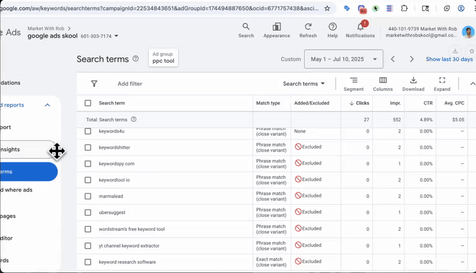Select all search terms checkbox
This screenshot has width=476, height=273.
pos(87,103)
